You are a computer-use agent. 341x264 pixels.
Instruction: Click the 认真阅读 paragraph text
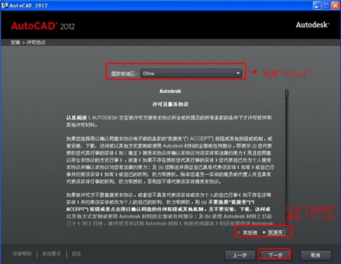click(x=169, y=121)
